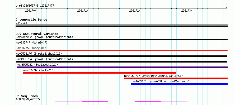Open nsv5556176 (ByrskaBishop2022) label
This screenshot has width=235, height=105.
39,54
